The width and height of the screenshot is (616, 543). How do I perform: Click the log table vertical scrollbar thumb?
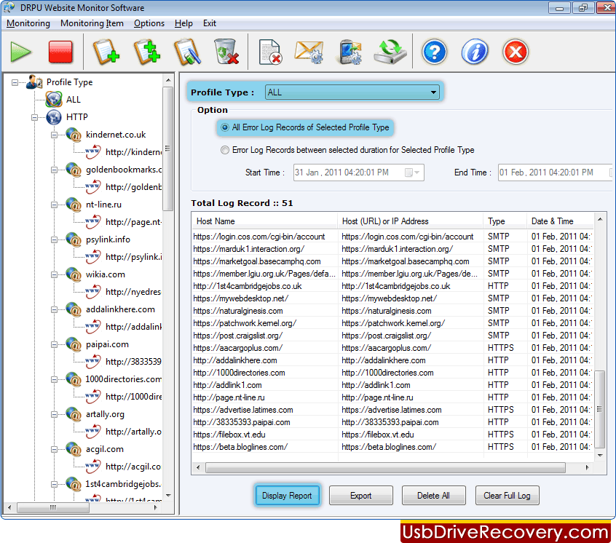tap(599, 409)
